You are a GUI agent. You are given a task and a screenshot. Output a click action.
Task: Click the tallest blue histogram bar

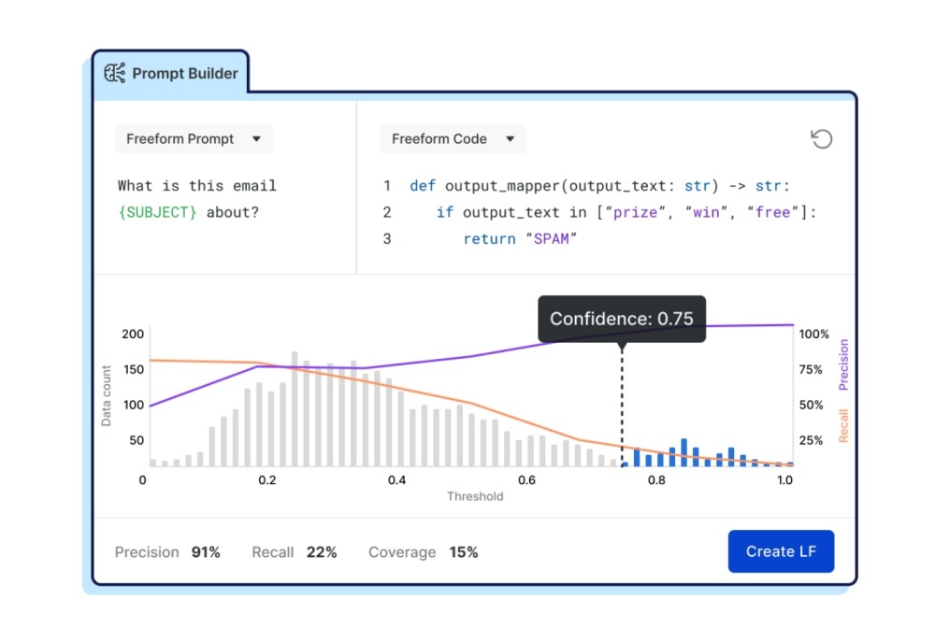(684, 452)
